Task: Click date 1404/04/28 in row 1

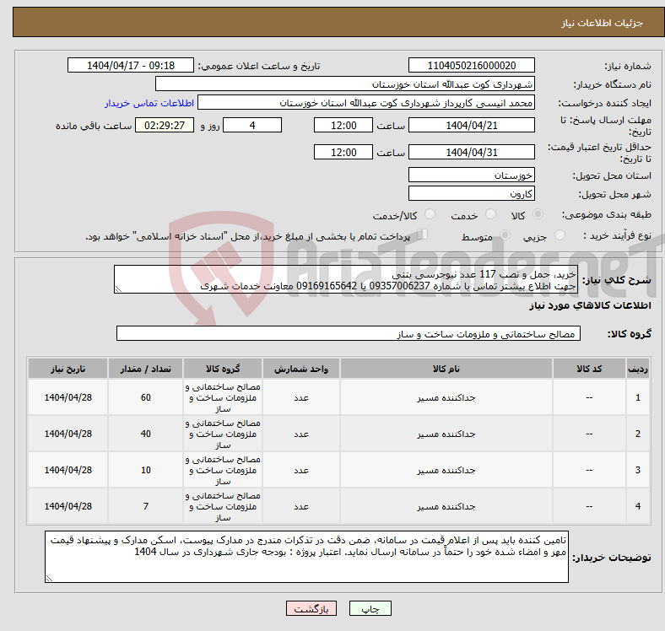Action: [x=68, y=397]
